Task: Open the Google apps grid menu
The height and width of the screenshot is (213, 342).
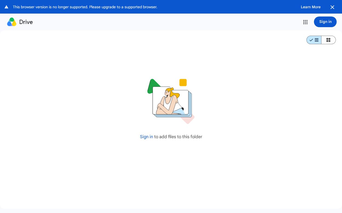Action: (x=305, y=22)
